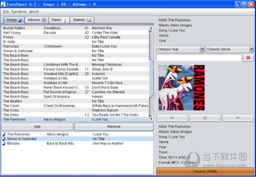This screenshot has height=177, width=256.
Task: Select The Beatles No Title row
Action: click(75, 101)
